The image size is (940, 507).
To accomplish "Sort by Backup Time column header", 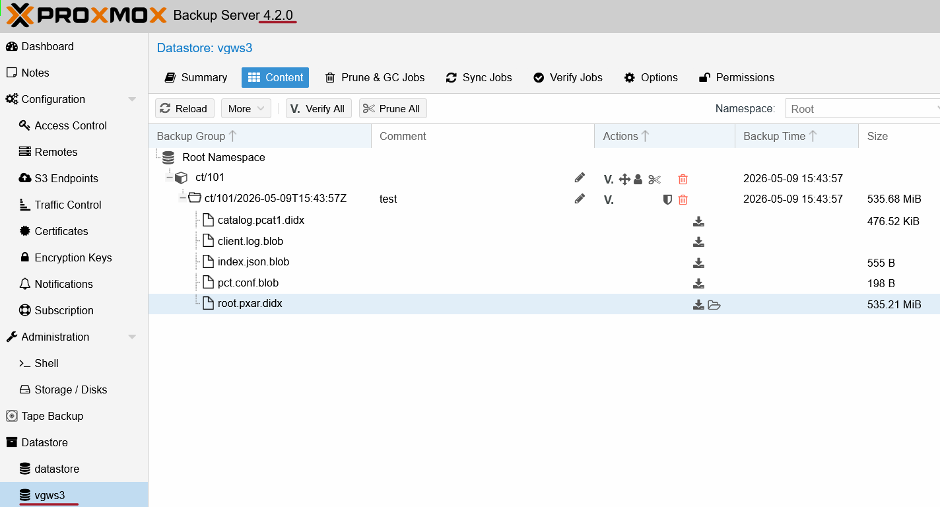I will [x=796, y=136].
